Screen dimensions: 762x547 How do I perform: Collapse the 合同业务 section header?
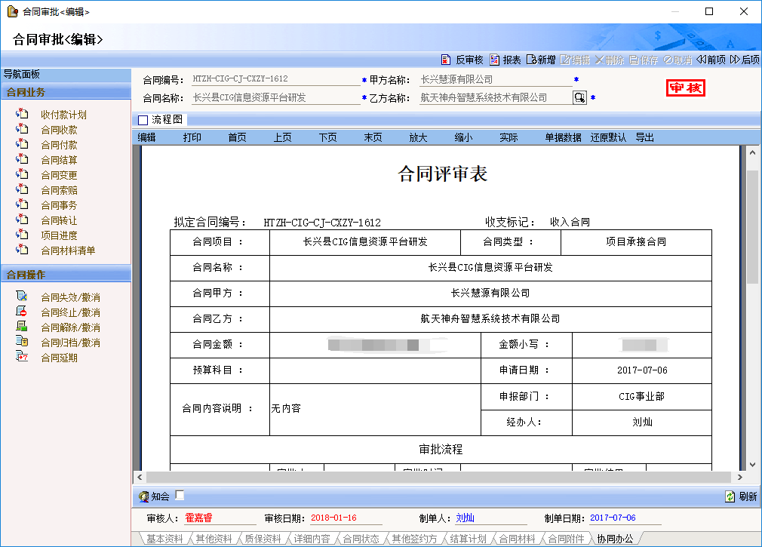tap(66, 92)
